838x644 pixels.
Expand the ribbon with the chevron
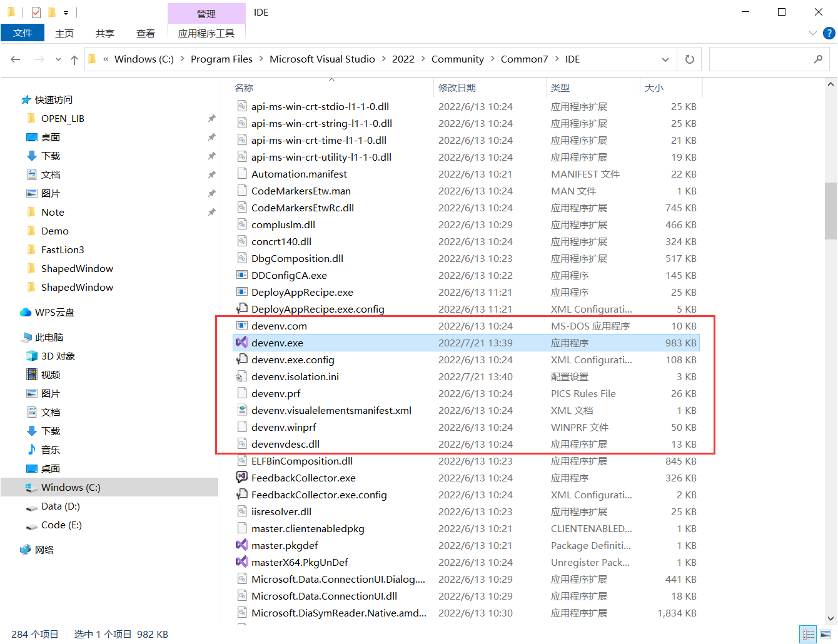812,33
